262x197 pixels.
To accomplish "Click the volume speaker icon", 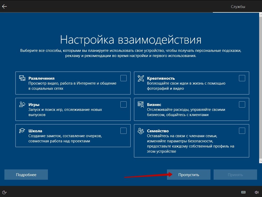I will tap(256, 192).
